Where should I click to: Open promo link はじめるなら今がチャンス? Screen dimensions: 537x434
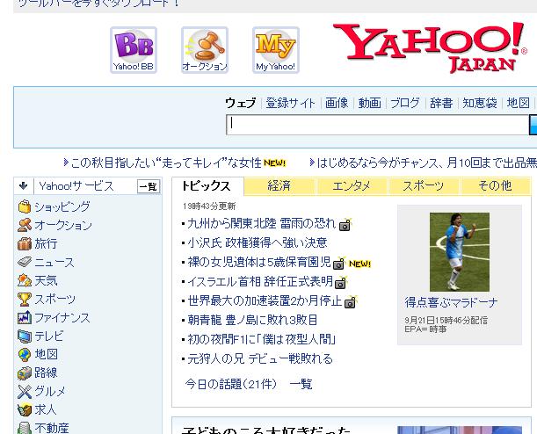coord(427,163)
